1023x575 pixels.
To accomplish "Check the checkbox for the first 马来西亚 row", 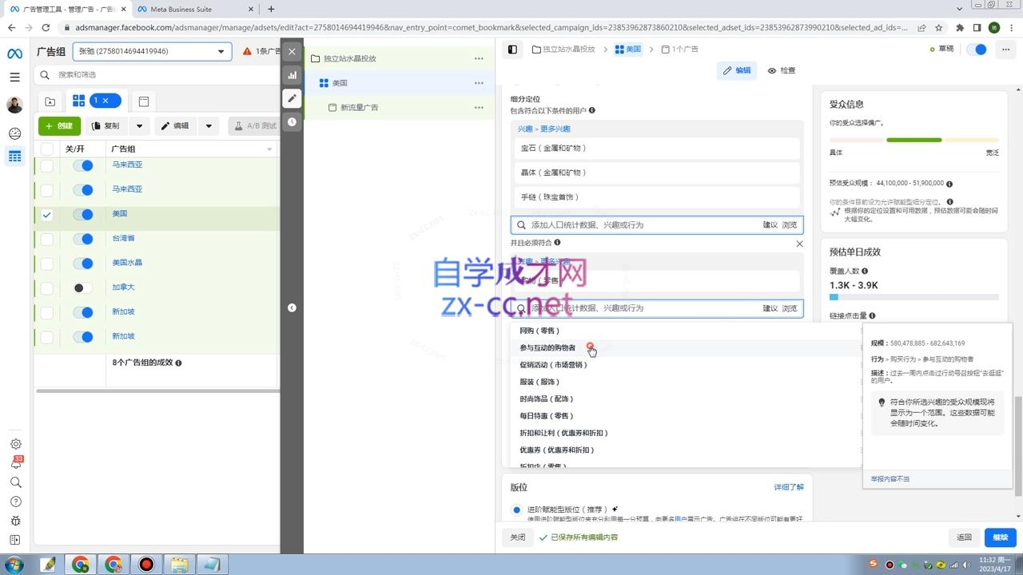I will pos(46,165).
